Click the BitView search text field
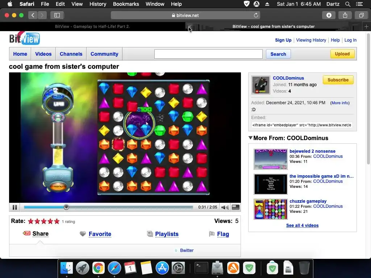The width and height of the screenshot is (371, 278). 208,54
